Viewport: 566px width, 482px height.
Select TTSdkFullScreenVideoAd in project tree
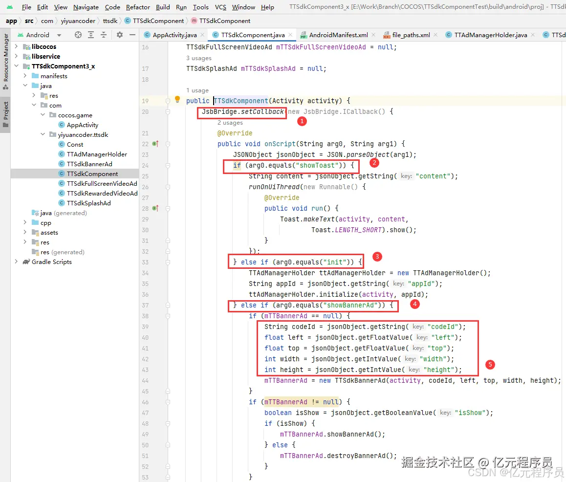point(102,183)
